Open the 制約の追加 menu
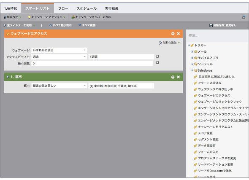249x180 pixels. point(170,43)
